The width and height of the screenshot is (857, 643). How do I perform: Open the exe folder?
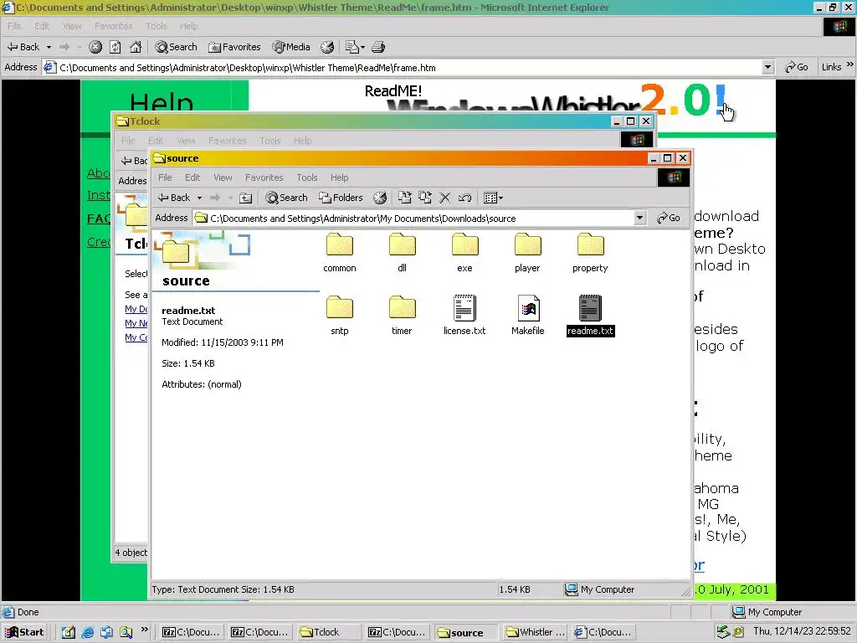464,252
